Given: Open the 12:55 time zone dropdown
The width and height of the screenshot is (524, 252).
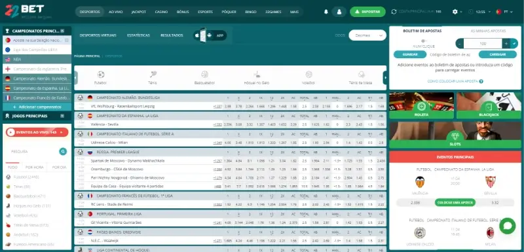Looking at the screenshot, I should tap(479, 12).
